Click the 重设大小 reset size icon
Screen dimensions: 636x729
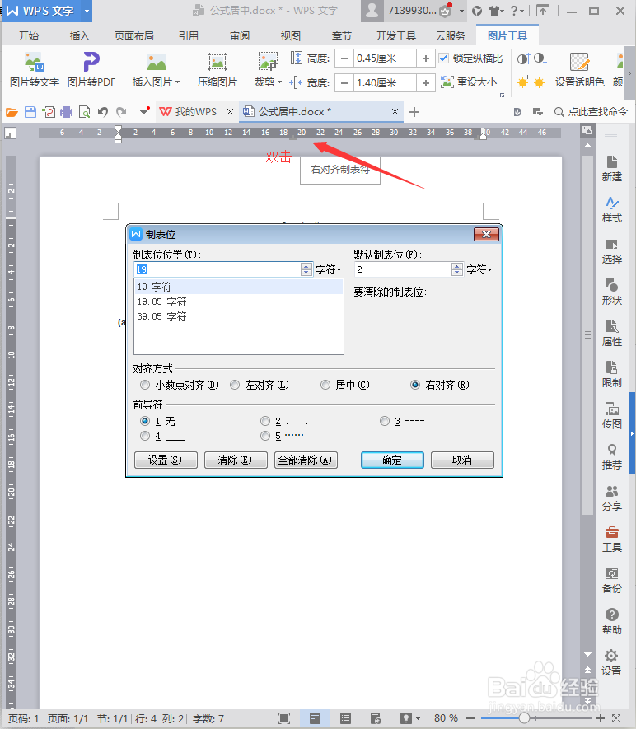tap(447, 82)
